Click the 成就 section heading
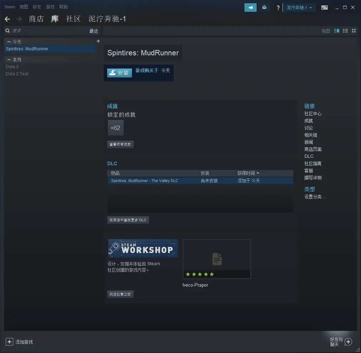The height and width of the screenshot is (353, 361). (112, 106)
